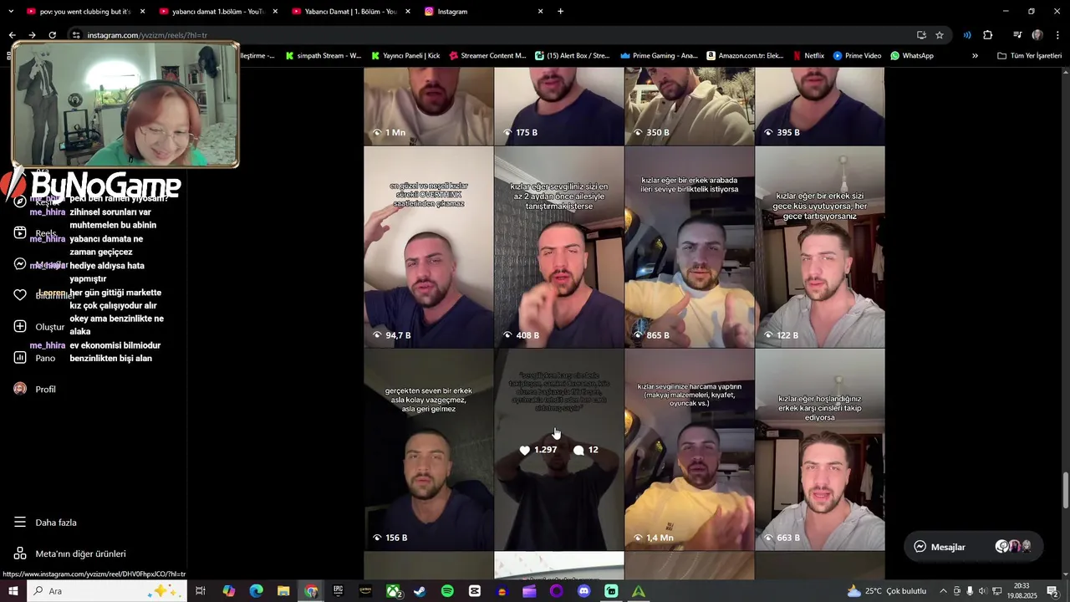Open Oluştur (create) in the sidebar
Viewport: 1070px width, 602px height.
39,327
